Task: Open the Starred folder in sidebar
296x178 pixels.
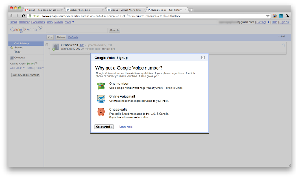Action: [18, 48]
